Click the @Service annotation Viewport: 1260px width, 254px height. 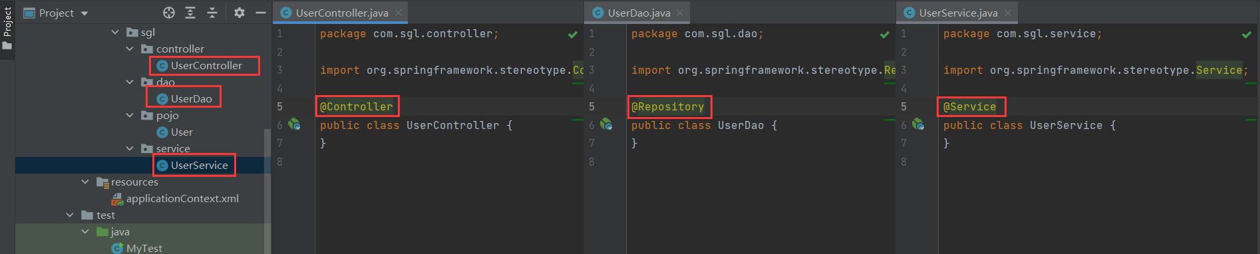pos(970,106)
